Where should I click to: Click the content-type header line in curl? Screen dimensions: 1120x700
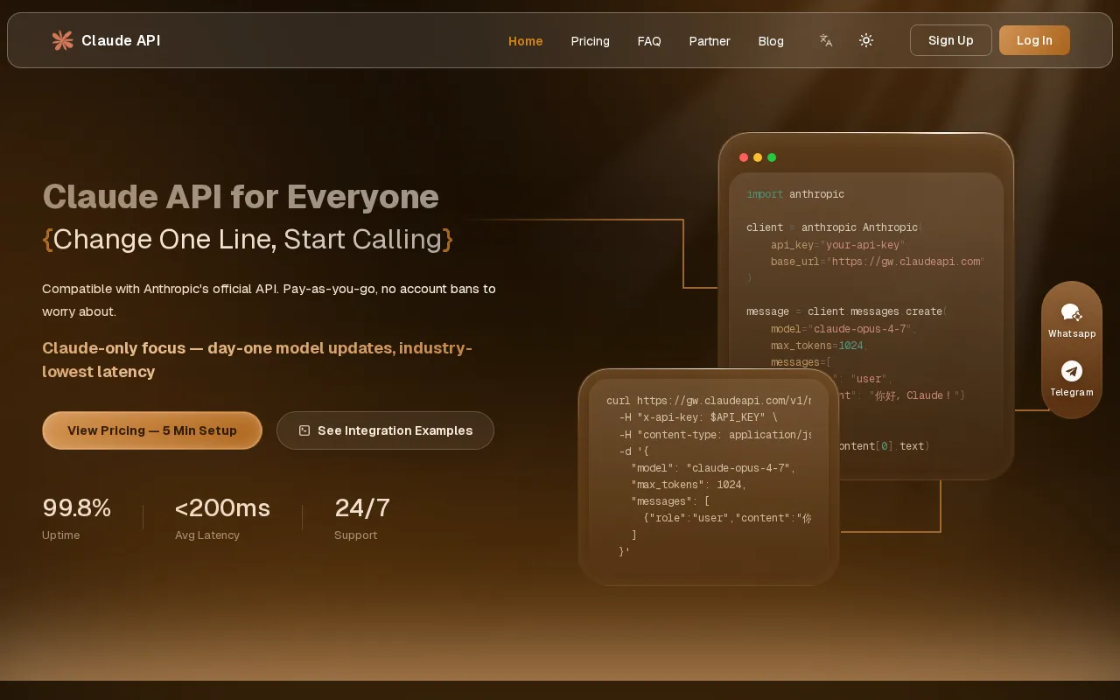pos(715,434)
